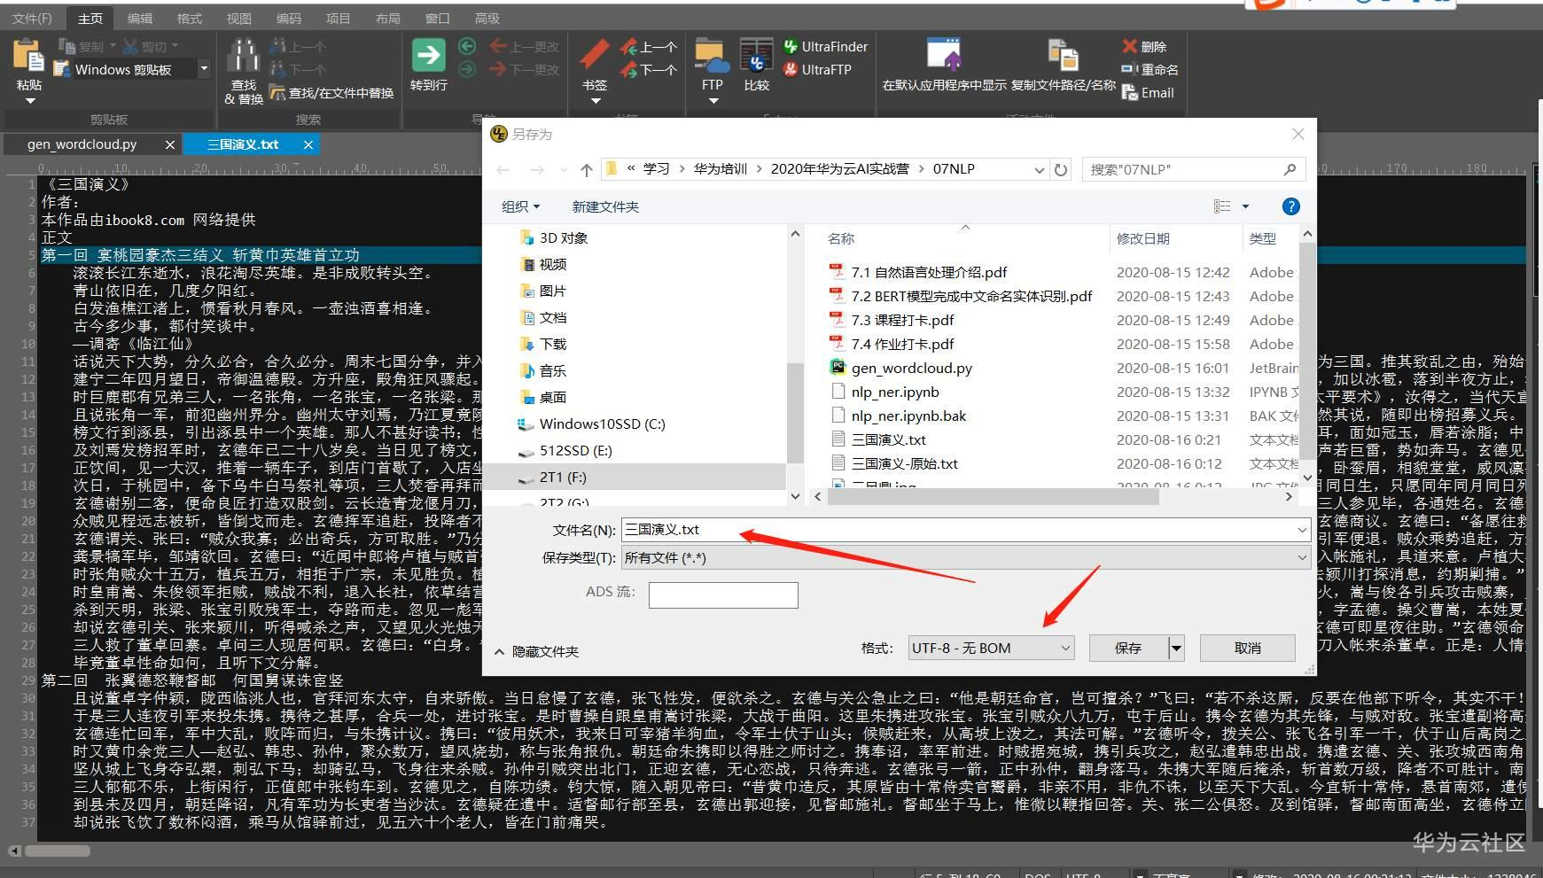Click the 保存 button
The width and height of the screenshot is (1543, 878).
pyautogui.click(x=1128, y=648)
